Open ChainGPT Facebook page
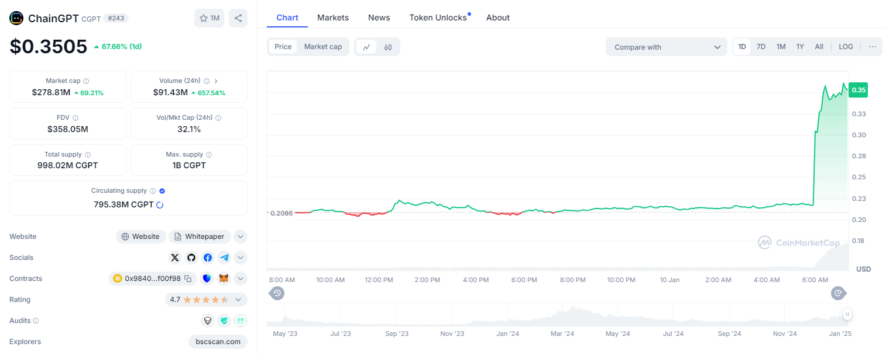 [x=208, y=258]
